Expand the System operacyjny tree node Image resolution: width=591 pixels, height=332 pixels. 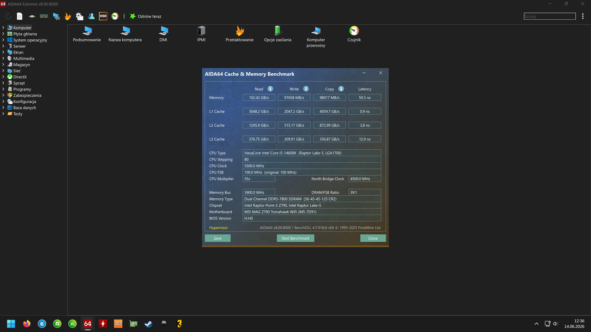click(3, 40)
